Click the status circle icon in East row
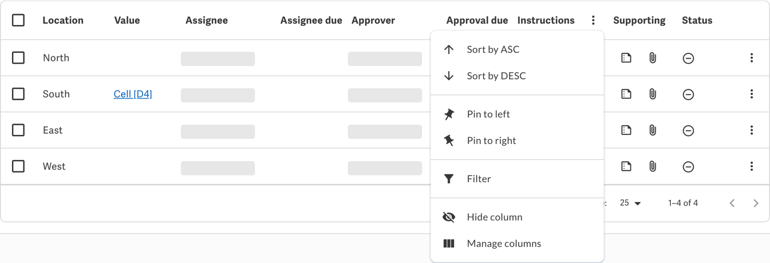770x263 pixels. [x=688, y=130]
